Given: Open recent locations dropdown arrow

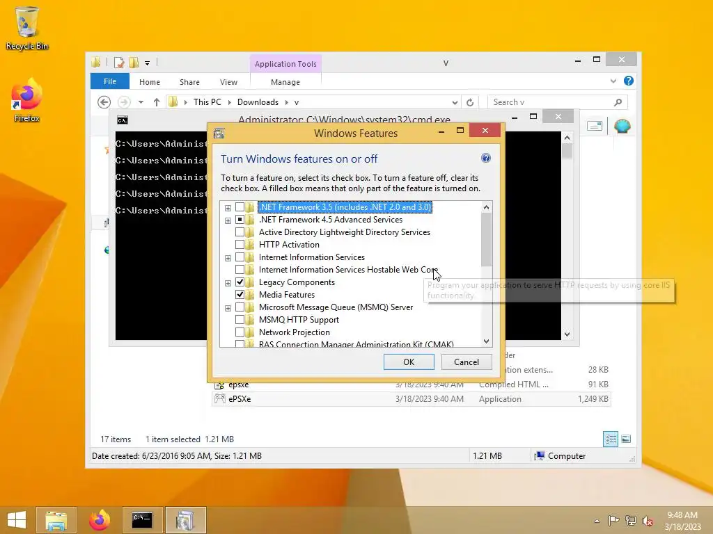Looking at the screenshot, I should pos(141,102).
